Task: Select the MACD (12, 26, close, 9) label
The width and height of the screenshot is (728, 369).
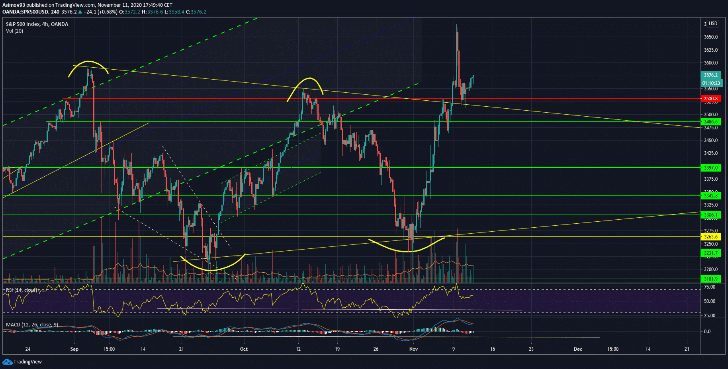Action: (x=32, y=325)
